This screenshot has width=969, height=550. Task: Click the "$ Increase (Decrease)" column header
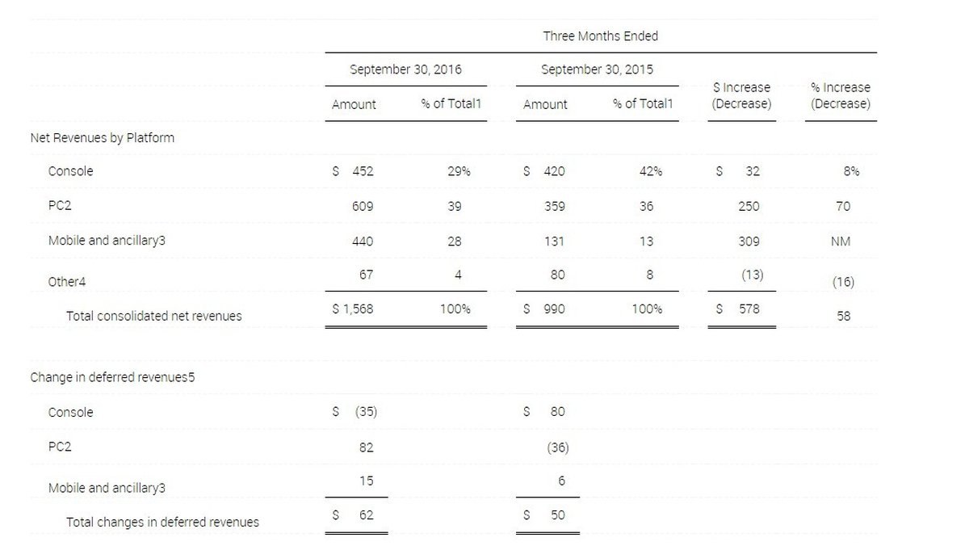click(x=741, y=95)
